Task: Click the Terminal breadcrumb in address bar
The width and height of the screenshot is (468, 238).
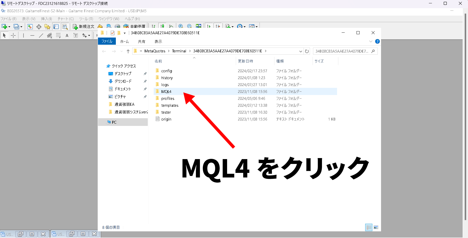Action: (179, 51)
